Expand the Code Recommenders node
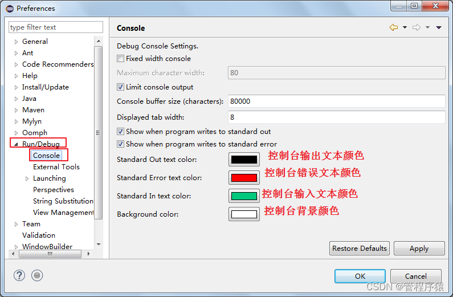The image size is (453, 297). pyautogui.click(x=16, y=64)
